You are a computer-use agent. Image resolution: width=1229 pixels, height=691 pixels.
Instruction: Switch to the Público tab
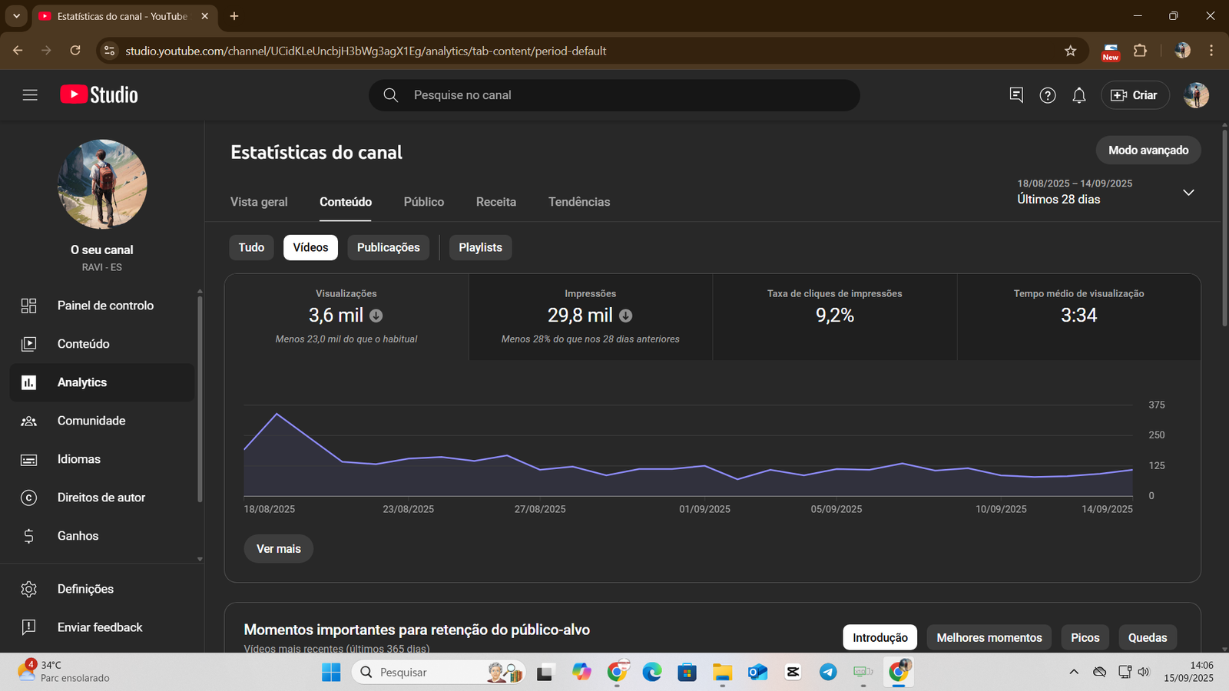423,202
